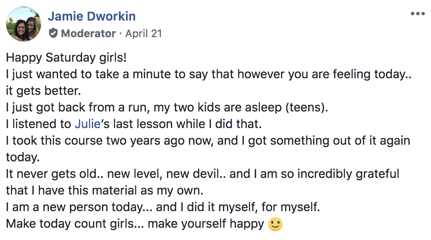Open the Jamie Dworkin profile name link
The height and width of the screenshot is (240, 431).
pyautogui.click(x=92, y=16)
